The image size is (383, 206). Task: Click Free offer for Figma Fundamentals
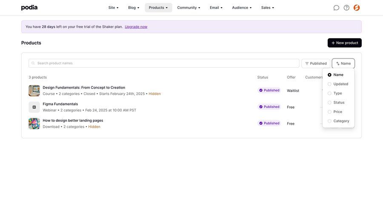pos(290,107)
